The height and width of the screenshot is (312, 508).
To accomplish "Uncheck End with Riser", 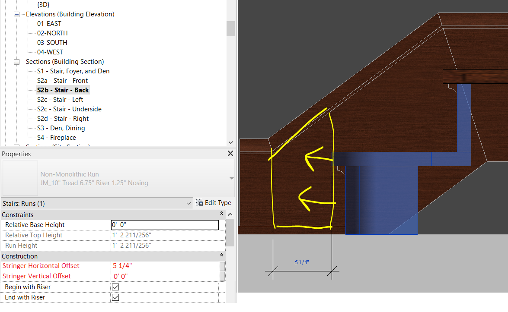I will pos(115,297).
